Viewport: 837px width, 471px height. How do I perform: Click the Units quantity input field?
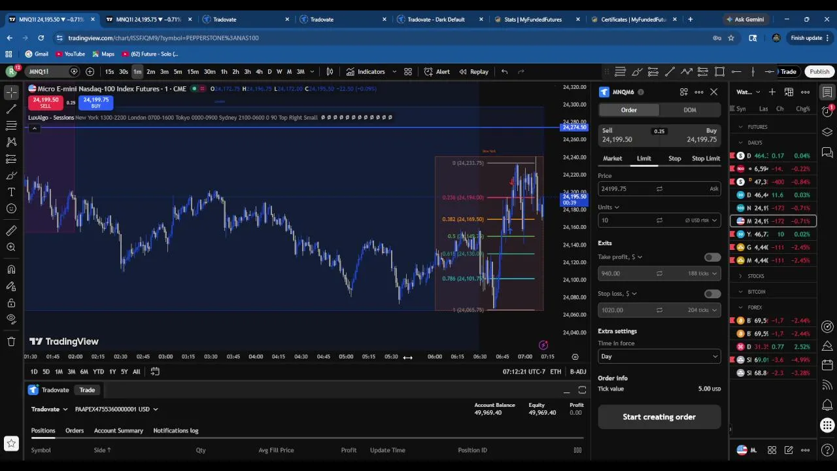pos(659,220)
